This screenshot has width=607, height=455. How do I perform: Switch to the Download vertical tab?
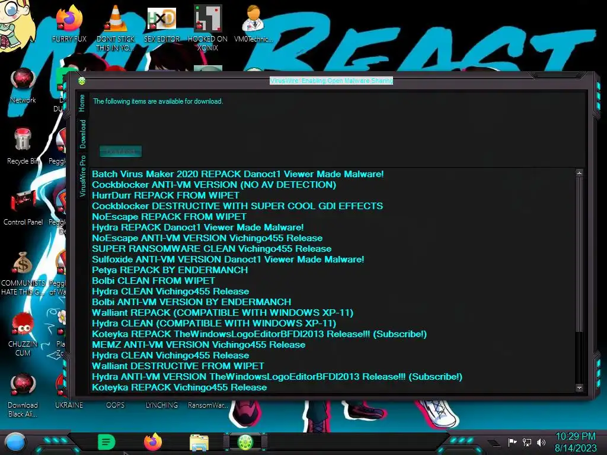[x=82, y=134]
